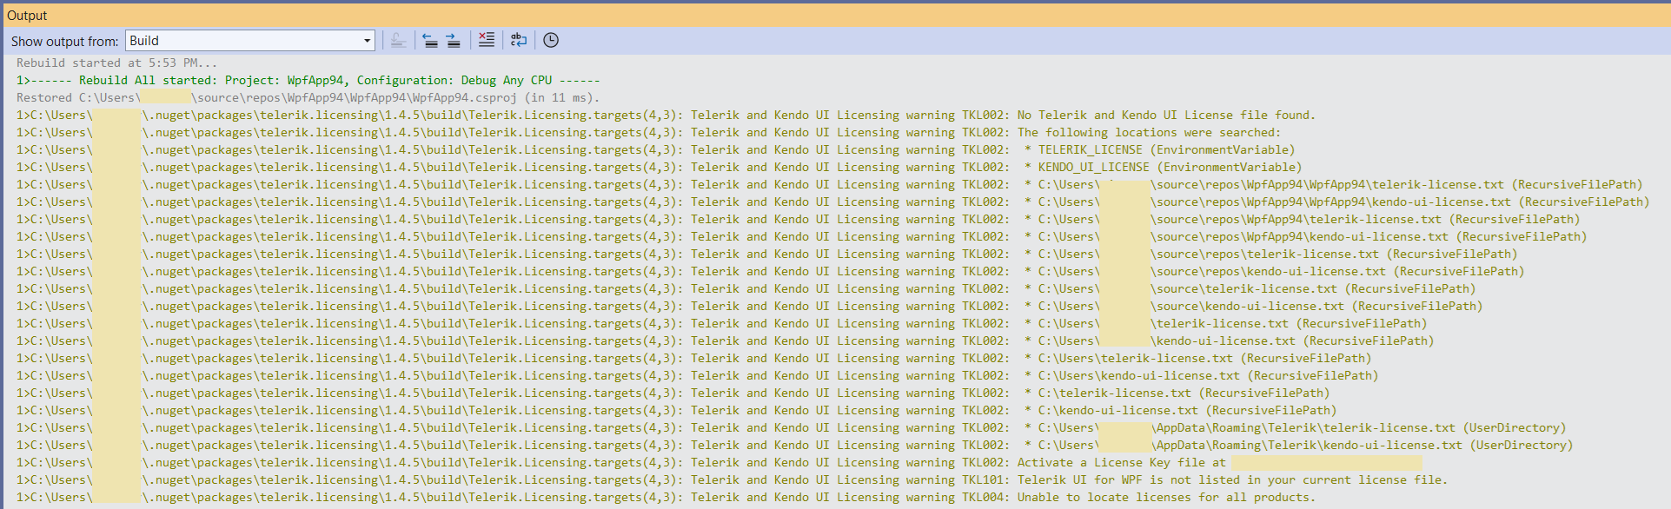1671x509 pixels.
Task: Click 'C:\telerik-license.txt (RecursiveFilePath)' entry
Action: (1184, 393)
